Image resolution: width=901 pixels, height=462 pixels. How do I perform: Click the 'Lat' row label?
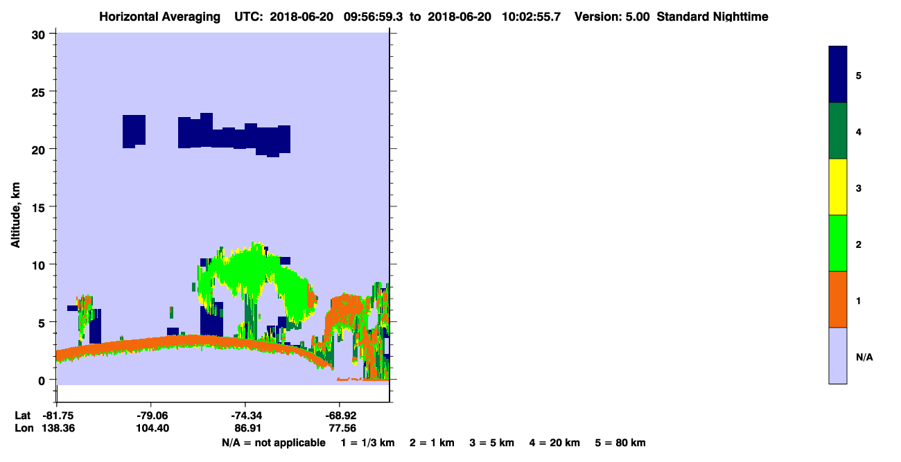pos(22,416)
